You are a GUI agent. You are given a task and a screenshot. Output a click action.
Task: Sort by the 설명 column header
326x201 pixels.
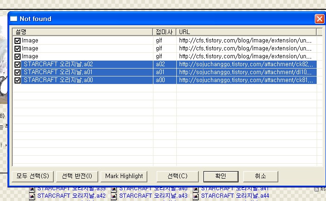pos(83,32)
